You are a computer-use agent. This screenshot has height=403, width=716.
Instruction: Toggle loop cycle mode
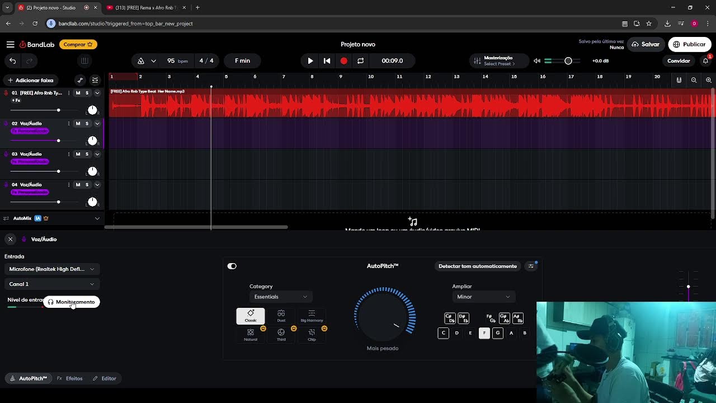click(x=361, y=60)
